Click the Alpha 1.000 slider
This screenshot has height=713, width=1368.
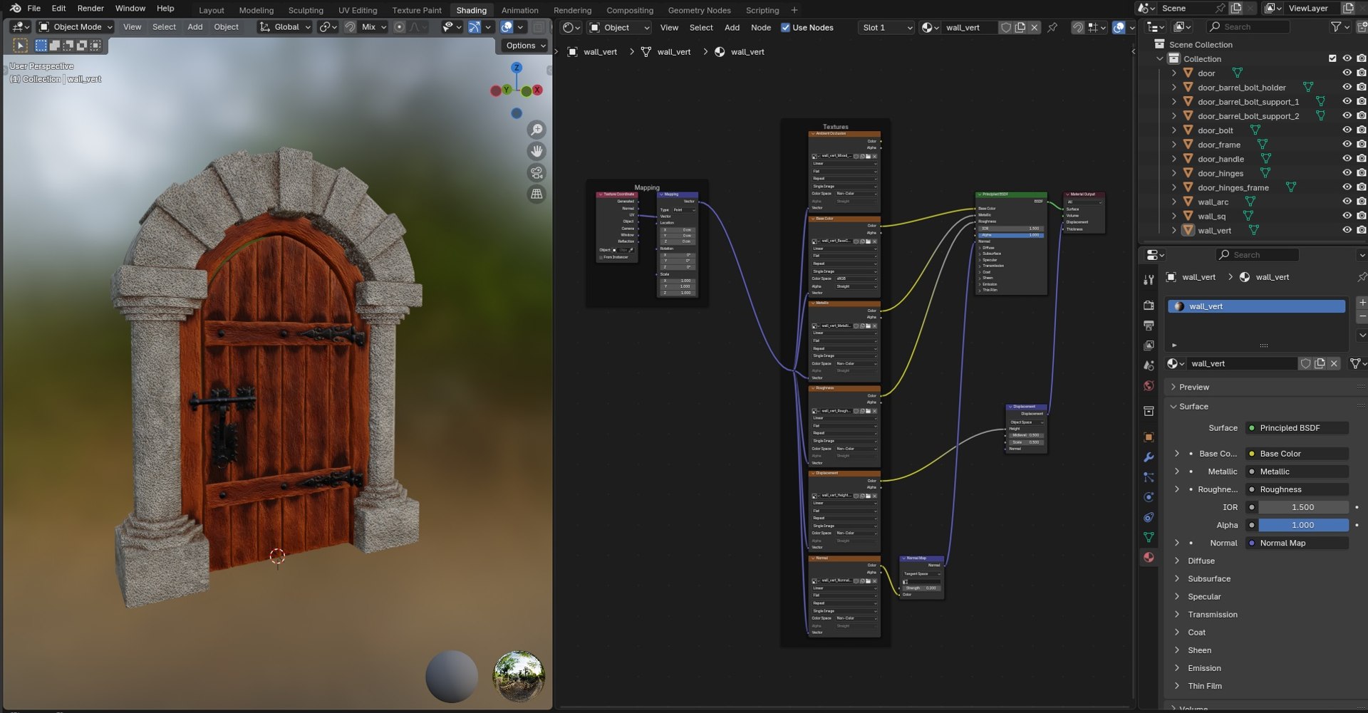pyautogui.click(x=1303, y=525)
